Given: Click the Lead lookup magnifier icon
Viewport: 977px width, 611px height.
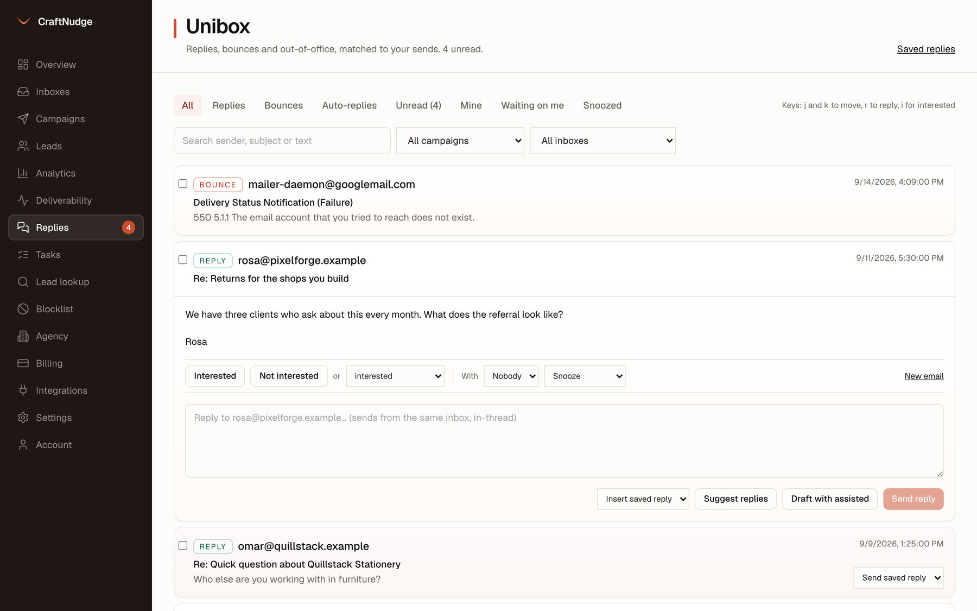Looking at the screenshot, I should coord(23,282).
